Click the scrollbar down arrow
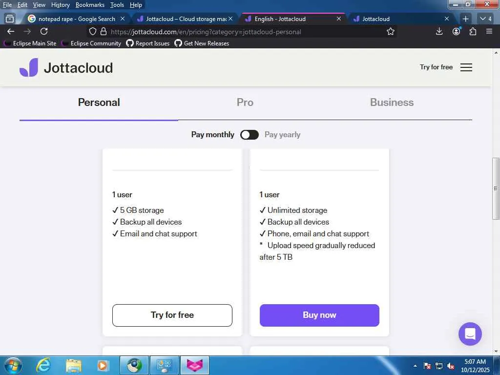 pyautogui.click(x=496, y=352)
